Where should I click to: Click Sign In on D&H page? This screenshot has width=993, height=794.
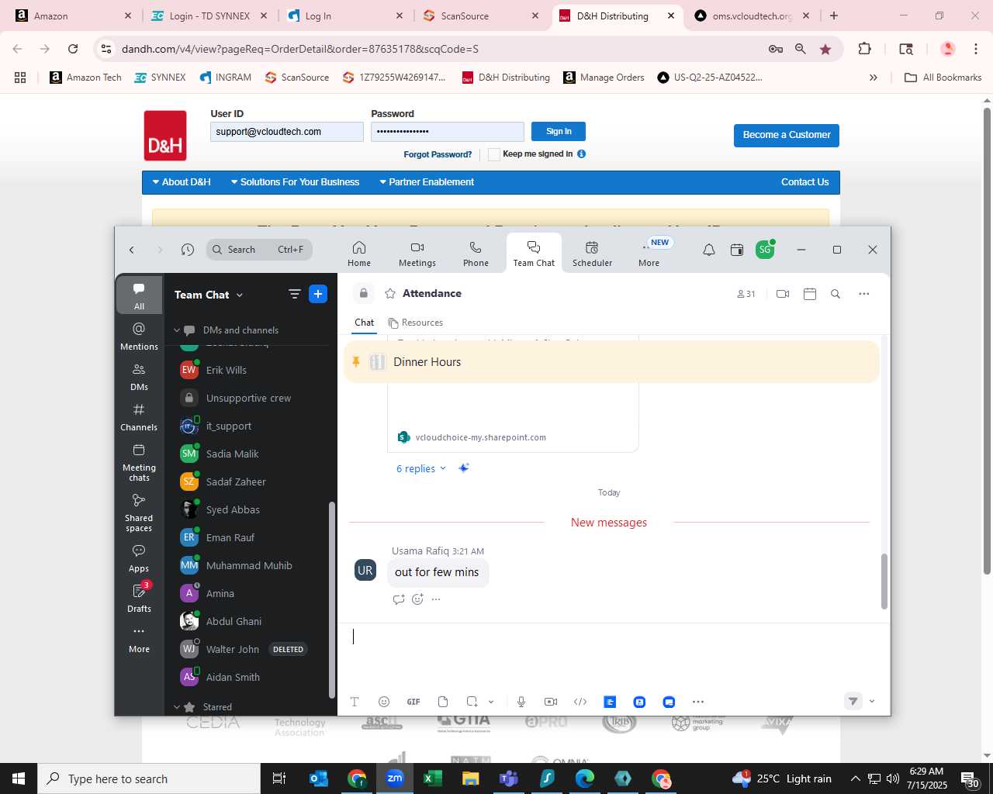[x=559, y=131]
